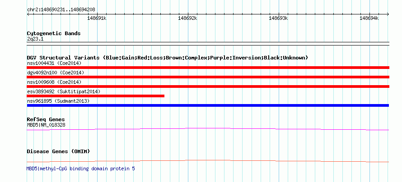402x182 pixels.
Task: Click the Cytogenetic Bands track title
Action: tap(54, 33)
